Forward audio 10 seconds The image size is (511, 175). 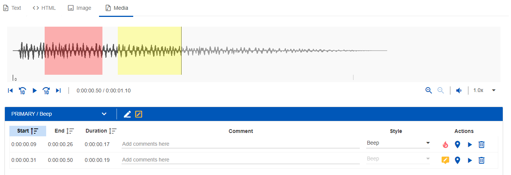46,91
